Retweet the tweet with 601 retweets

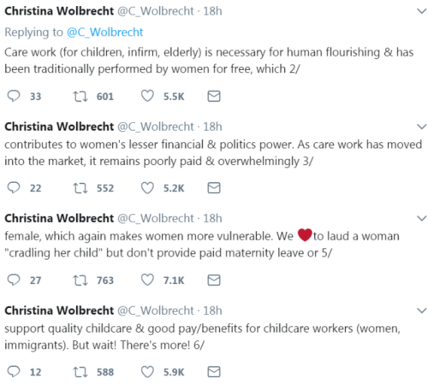tap(80, 97)
